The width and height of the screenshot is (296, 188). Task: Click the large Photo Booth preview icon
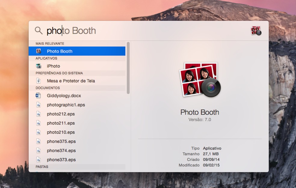click(x=200, y=79)
